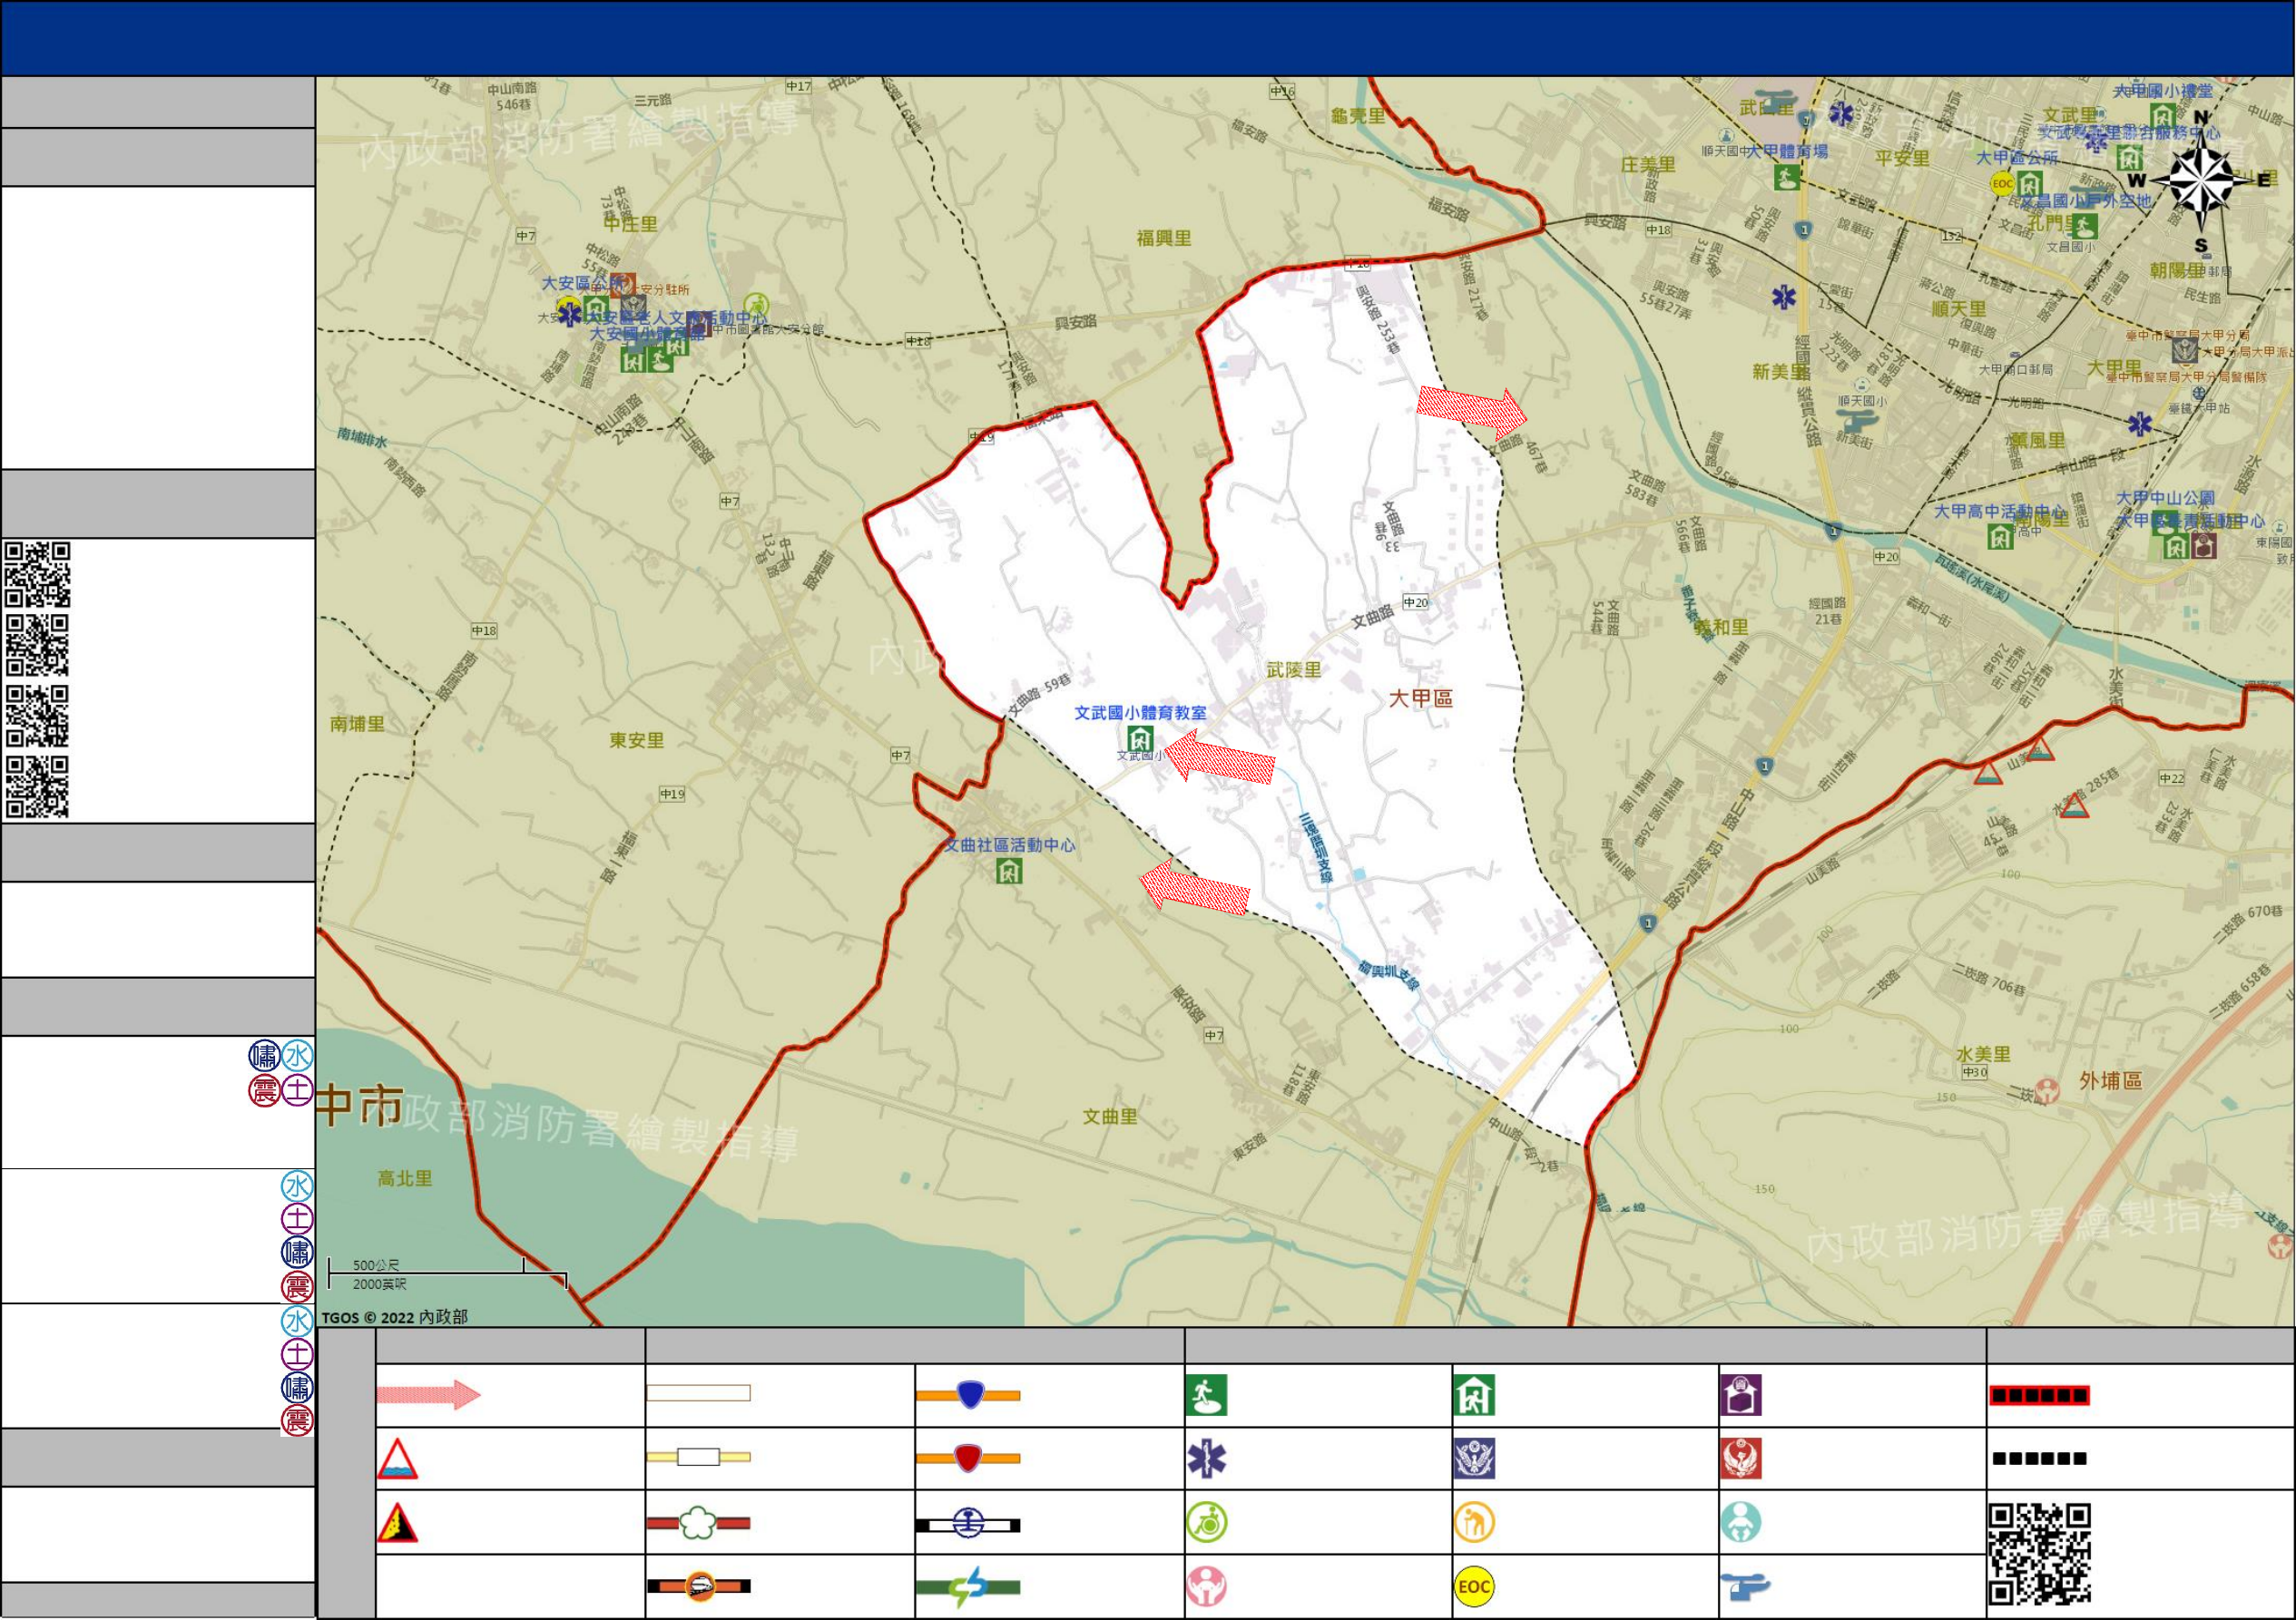Click the yellow-banded road legend symbol

tap(698, 1457)
